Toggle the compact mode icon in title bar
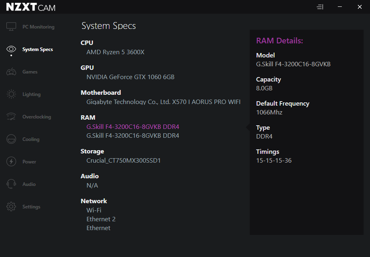The image size is (370, 257). point(320,7)
